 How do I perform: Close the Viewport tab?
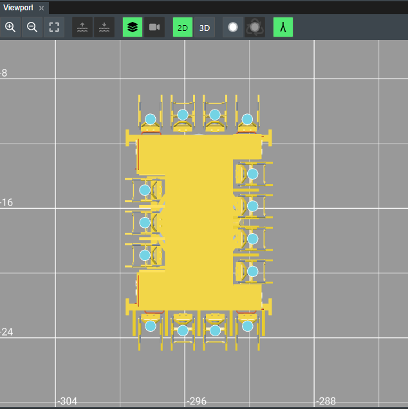click(x=41, y=8)
